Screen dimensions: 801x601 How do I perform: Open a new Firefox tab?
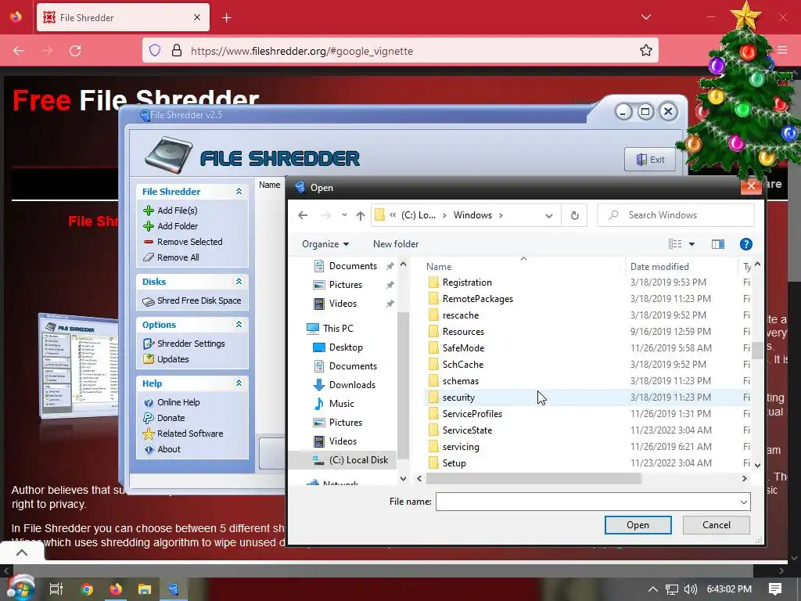click(226, 18)
